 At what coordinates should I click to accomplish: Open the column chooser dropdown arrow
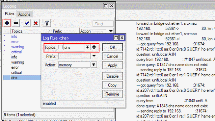click(x=111, y=31)
